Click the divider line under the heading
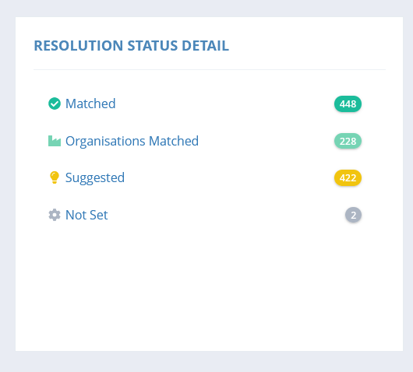The width and height of the screenshot is (413, 372). point(210,70)
